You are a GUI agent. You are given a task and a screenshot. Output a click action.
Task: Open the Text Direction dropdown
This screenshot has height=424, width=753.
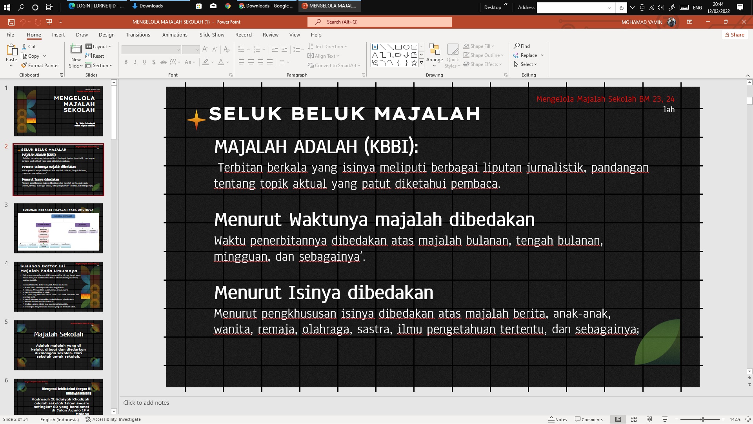tap(327, 46)
